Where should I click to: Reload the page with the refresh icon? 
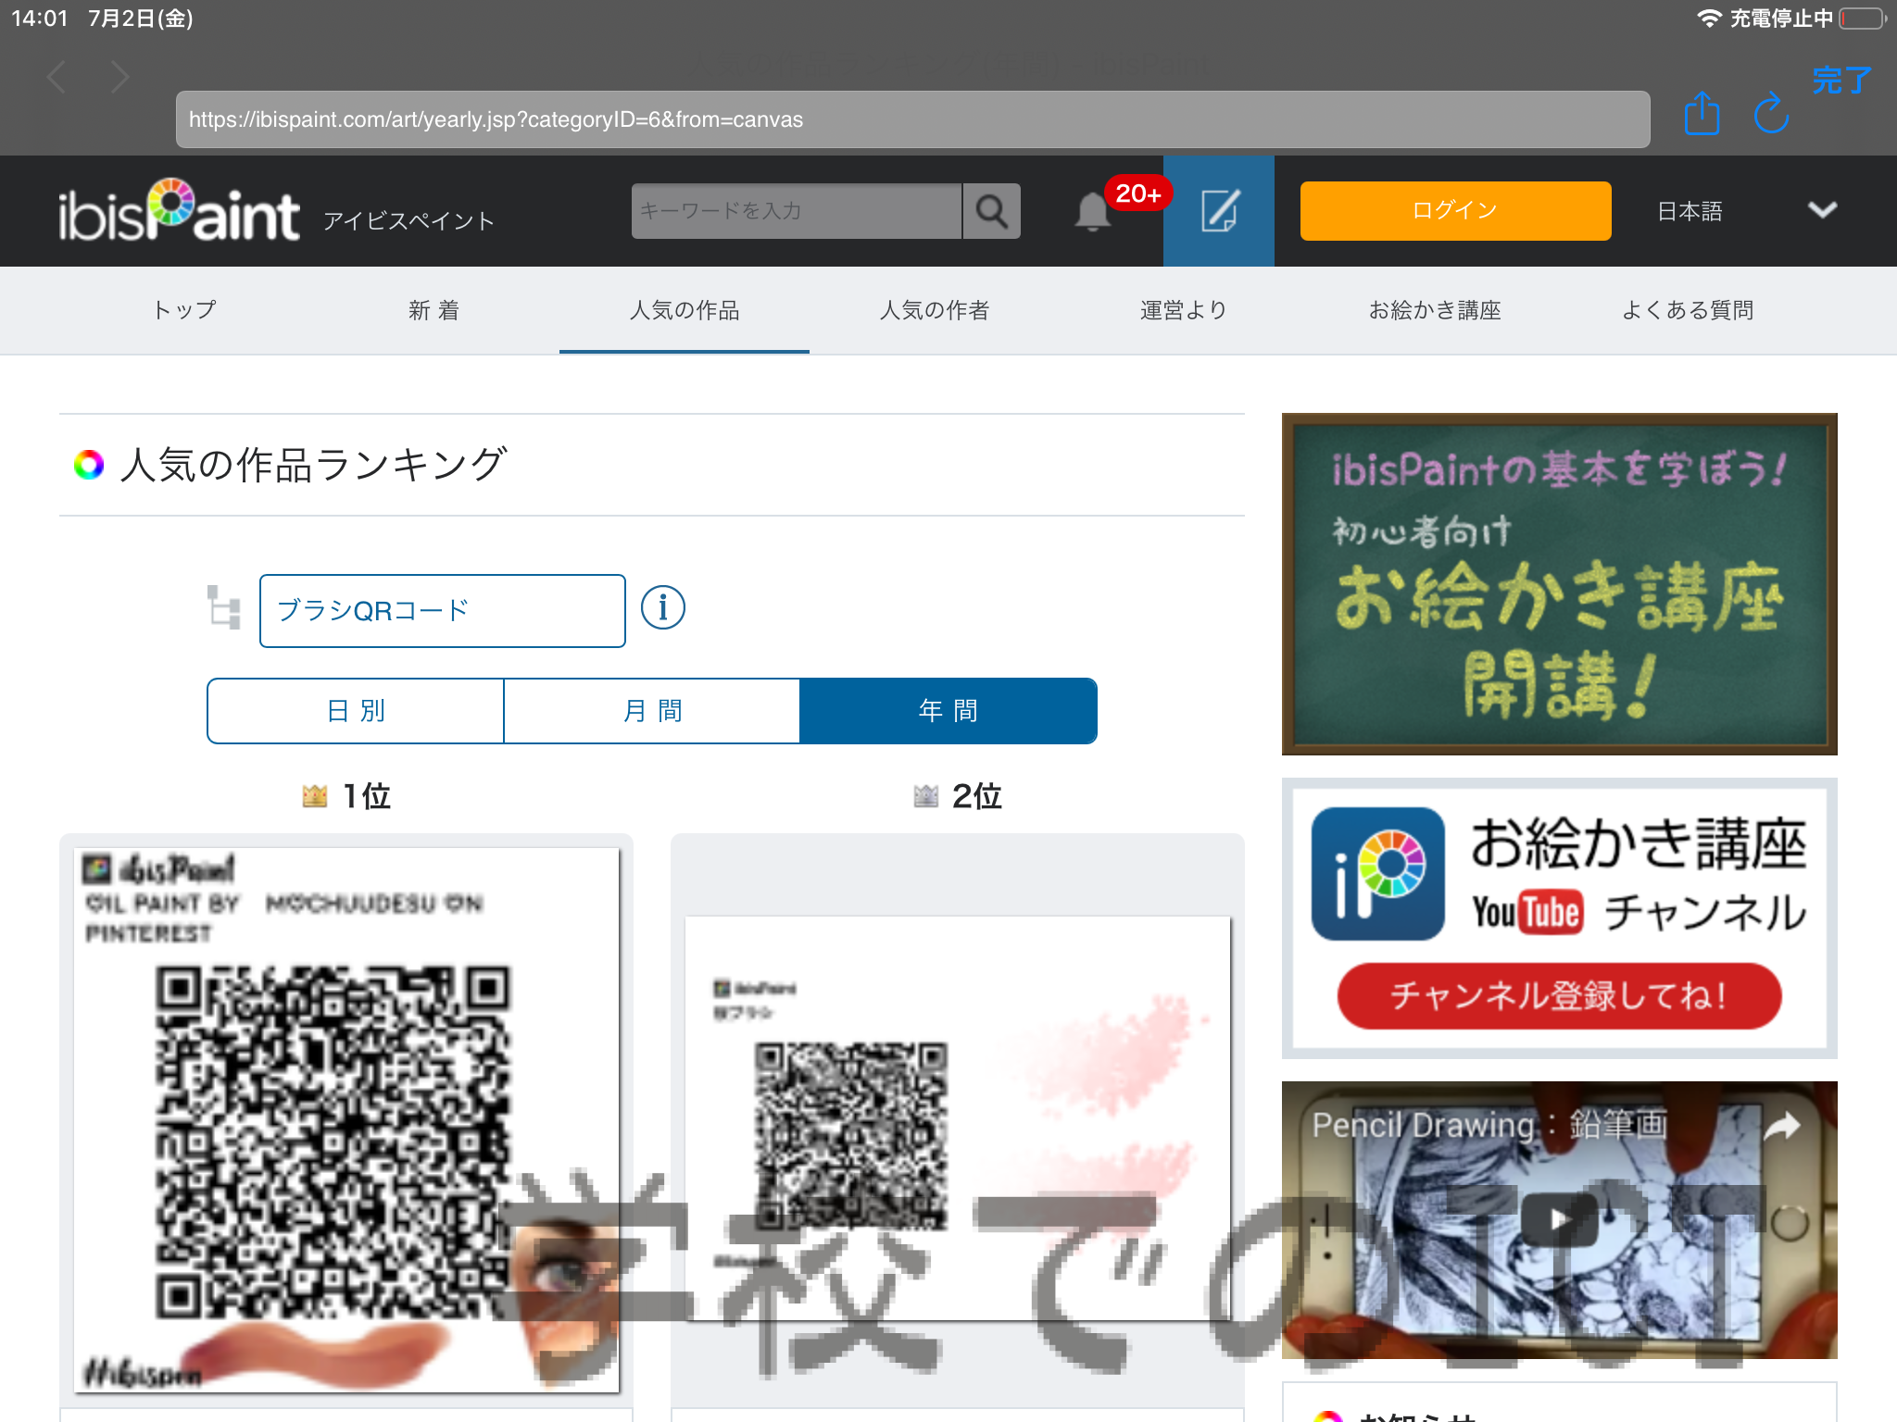(x=1771, y=114)
